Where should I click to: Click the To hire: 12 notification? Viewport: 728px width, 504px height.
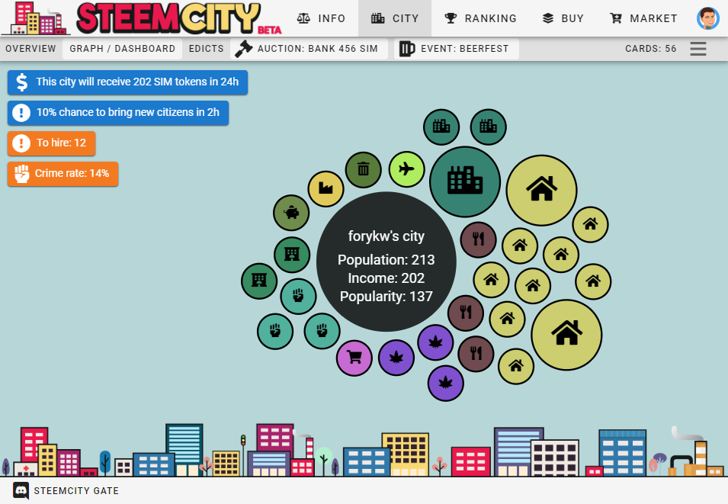[52, 143]
